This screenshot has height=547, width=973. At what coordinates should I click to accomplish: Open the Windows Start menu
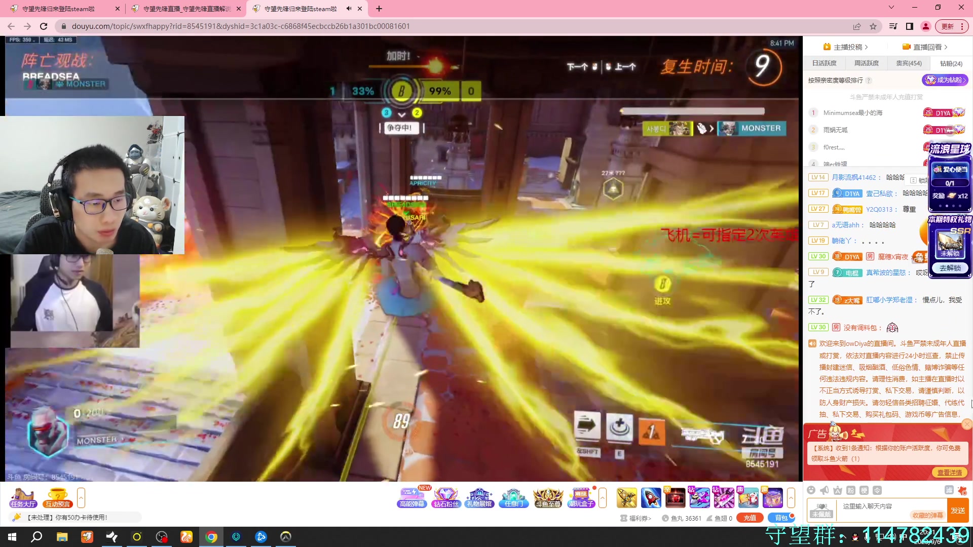(x=12, y=537)
